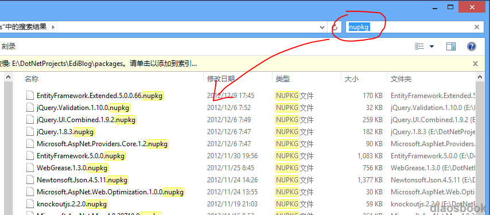Click the left pane scroll up arrow
This screenshot has width=490, height=215.
coord(8,77)
